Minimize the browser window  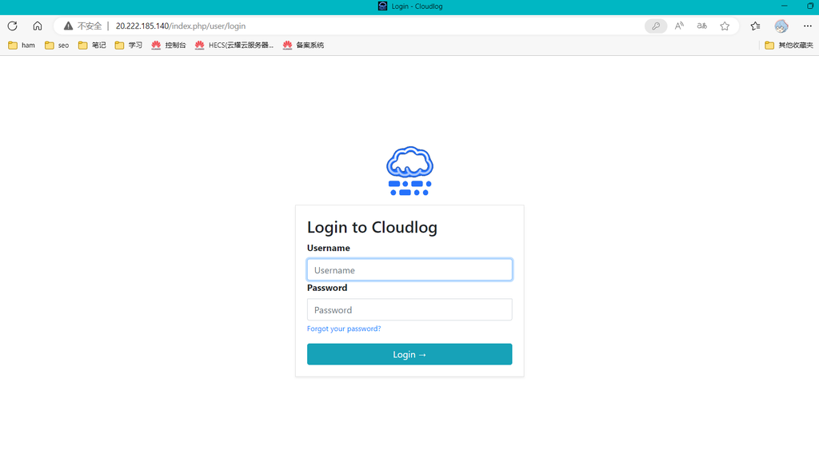point(784,6)
